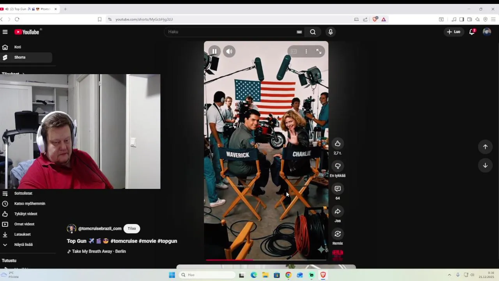Open Brave Shields lion icon
The height and width of the screenshot is (281, 499).
(x=375, y=19)
